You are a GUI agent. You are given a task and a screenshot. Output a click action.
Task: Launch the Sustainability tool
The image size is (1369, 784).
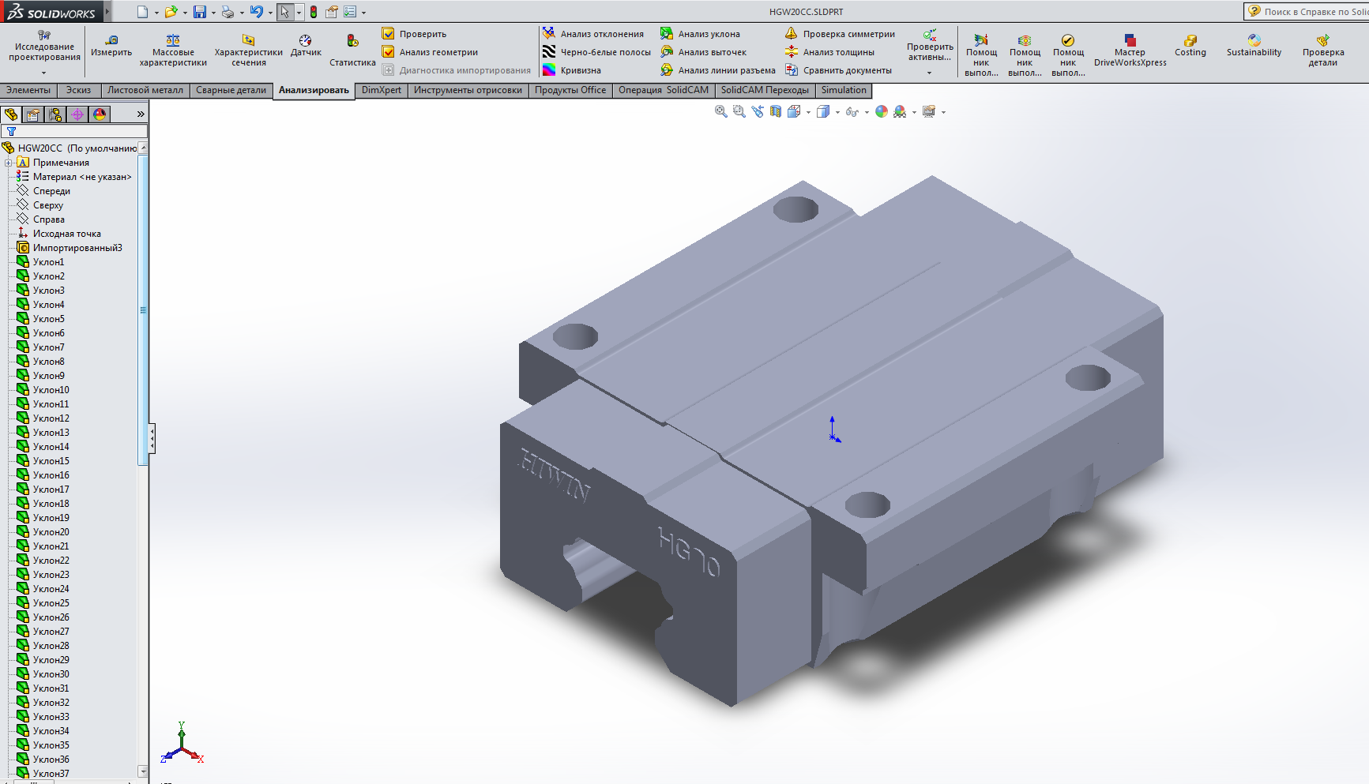[x=1254, y=46]
